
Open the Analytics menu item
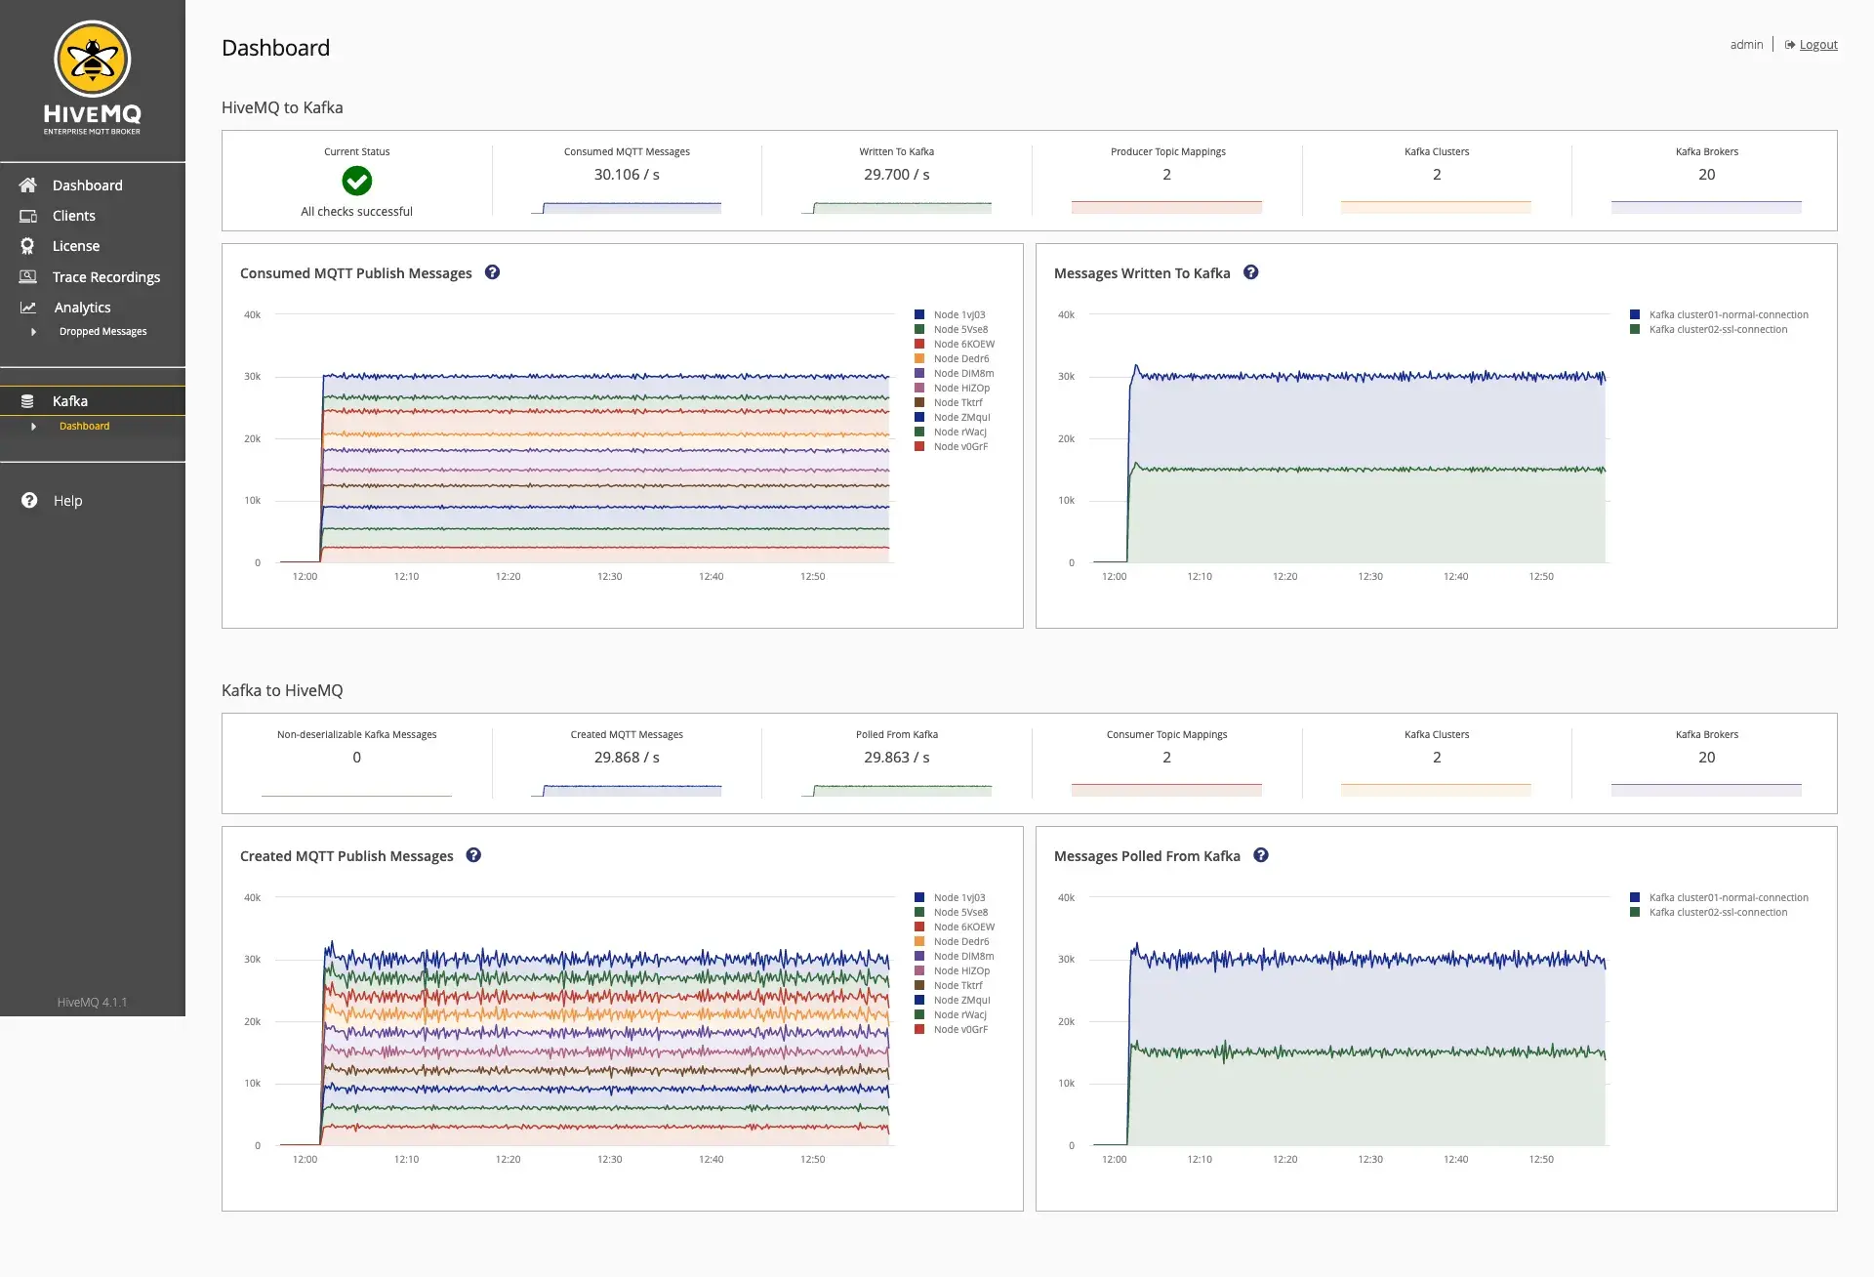(x=83, y=308)
